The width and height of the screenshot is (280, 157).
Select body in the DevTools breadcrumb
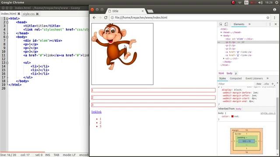(x=229, y=73)
